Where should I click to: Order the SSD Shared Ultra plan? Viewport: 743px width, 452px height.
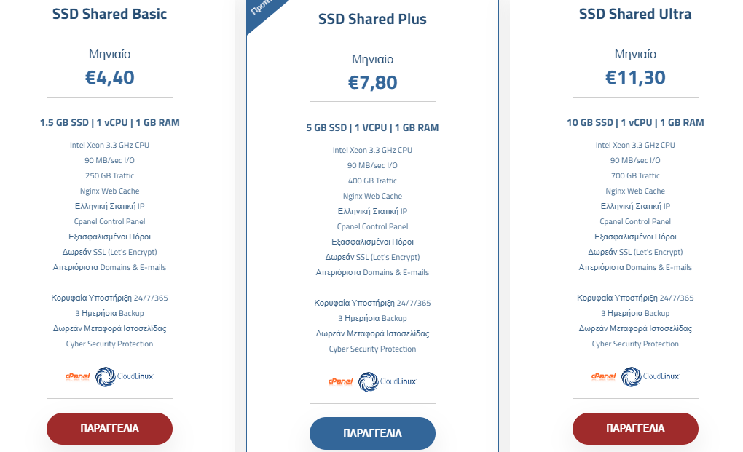tap(635, 428)
